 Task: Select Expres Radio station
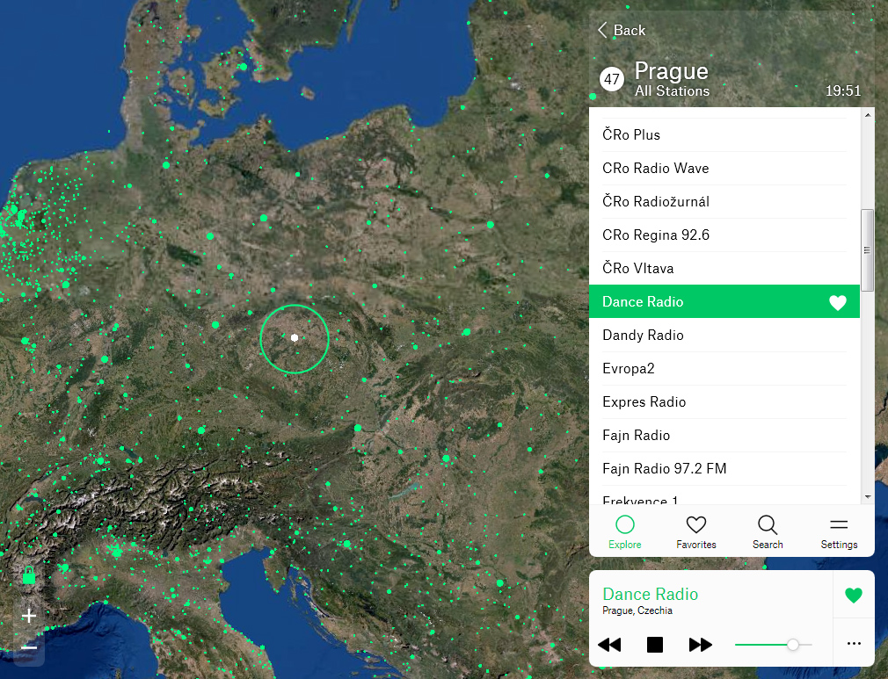tap(724, 401)
